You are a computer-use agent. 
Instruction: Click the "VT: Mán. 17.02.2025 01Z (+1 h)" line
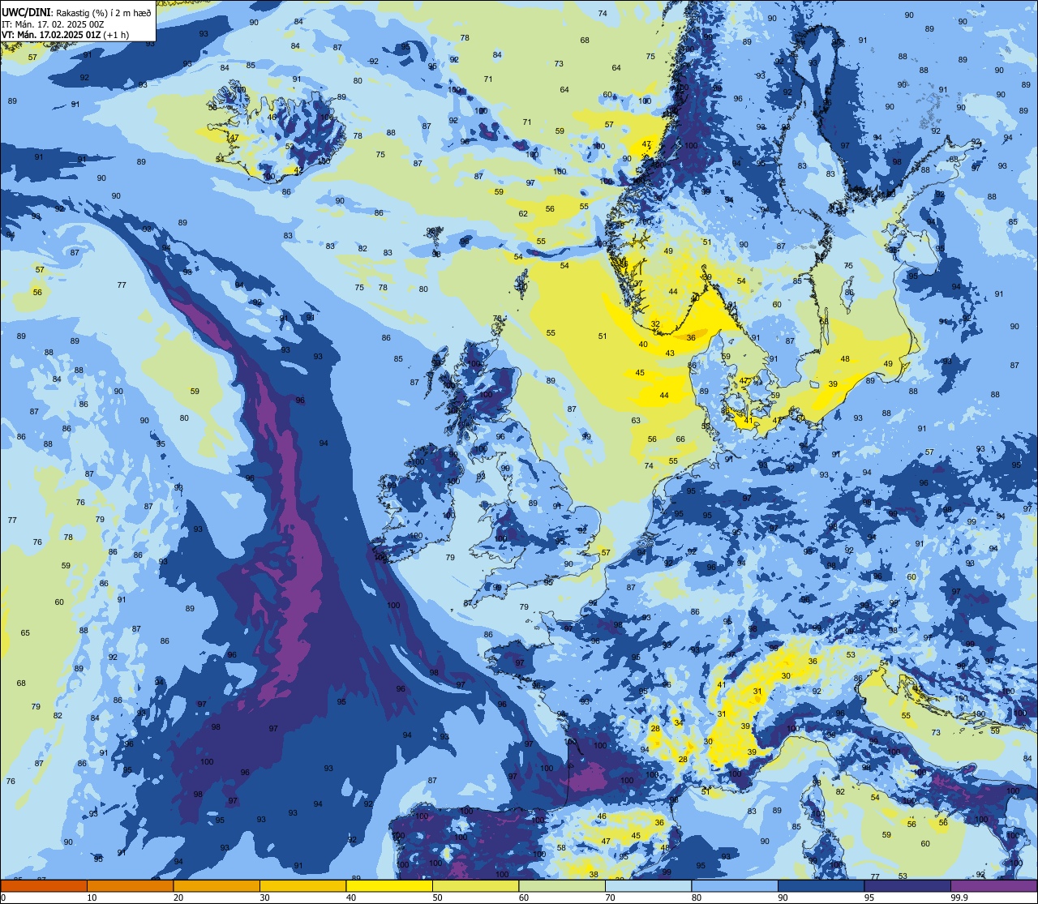tap(65, 35)
